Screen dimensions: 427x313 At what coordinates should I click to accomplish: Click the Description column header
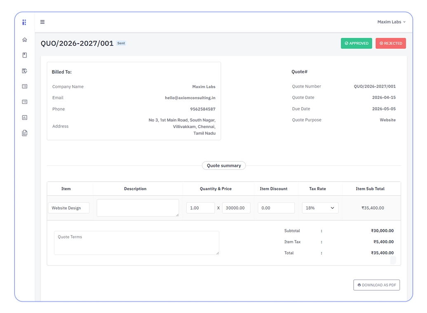point(135,189)
